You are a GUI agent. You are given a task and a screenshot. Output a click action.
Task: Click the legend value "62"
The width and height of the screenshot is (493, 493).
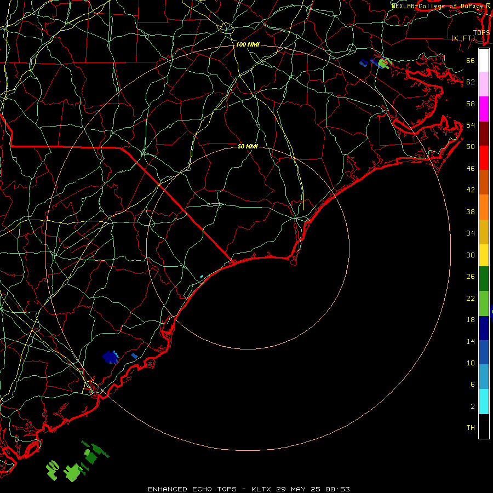click(x=471, y=82)
